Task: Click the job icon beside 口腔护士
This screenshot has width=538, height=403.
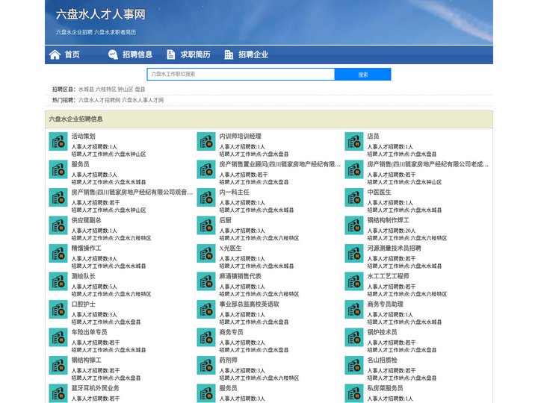Action: pyautogui.click(x=58, y=310)
